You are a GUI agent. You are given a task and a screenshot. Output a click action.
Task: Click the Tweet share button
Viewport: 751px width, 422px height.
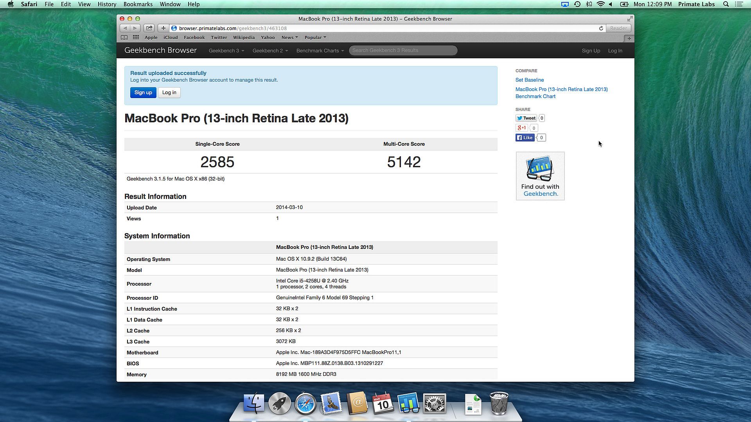(526, 118)
